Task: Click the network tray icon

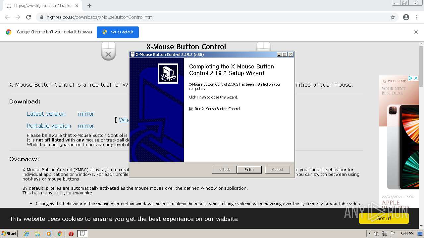Action: click(385, 234)
